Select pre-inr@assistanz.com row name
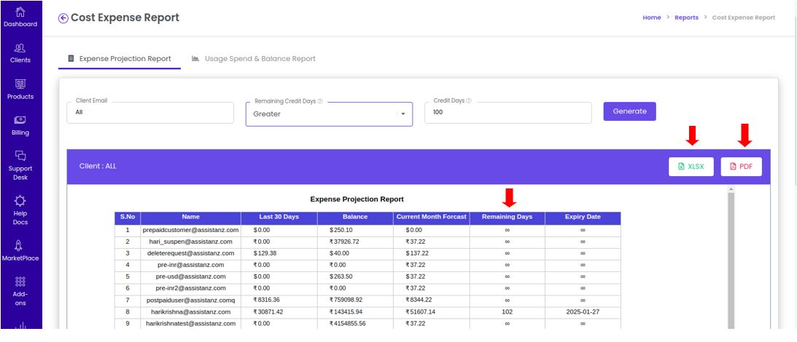This screenshot has width=797, height=342. pos(190,265)
